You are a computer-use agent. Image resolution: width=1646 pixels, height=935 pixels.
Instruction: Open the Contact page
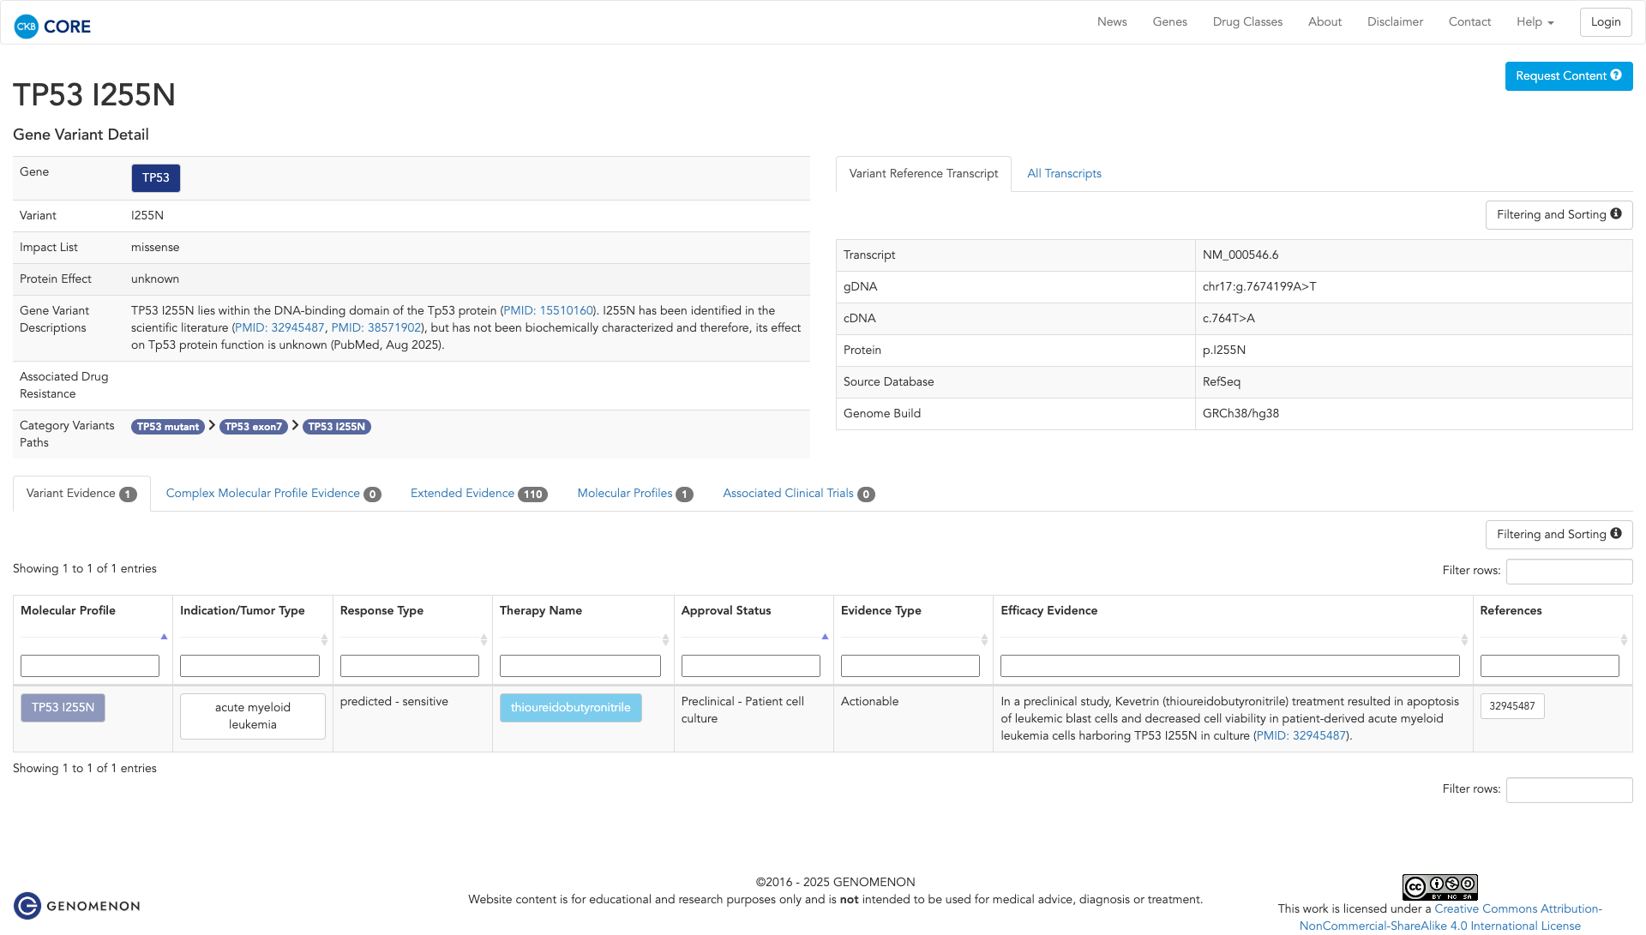coord(1469,22)
